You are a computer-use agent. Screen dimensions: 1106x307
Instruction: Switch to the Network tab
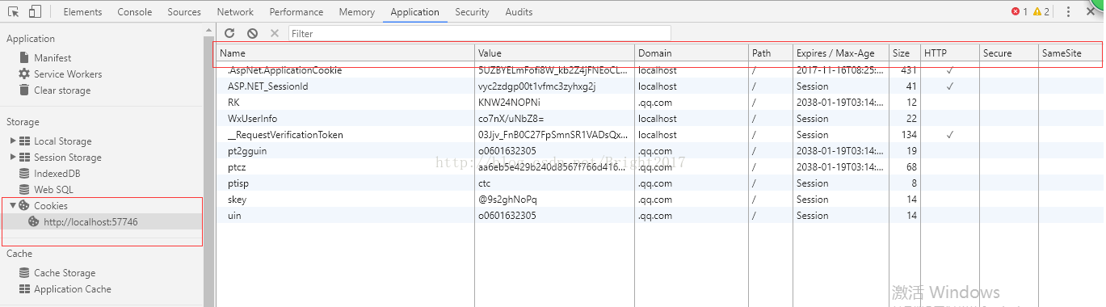[x=235, y=12]
